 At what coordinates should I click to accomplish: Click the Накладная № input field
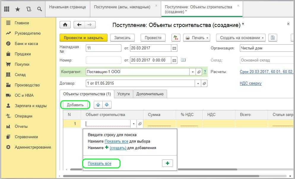point(103,48)
